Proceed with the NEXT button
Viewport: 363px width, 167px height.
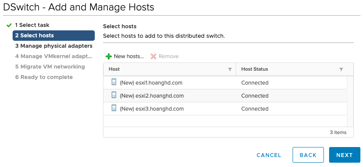[x=344, y=155]
